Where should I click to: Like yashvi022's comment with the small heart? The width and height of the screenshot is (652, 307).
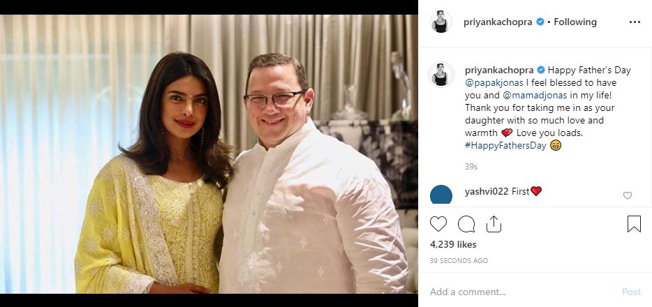pyautogui.click(x=627, y=195)
